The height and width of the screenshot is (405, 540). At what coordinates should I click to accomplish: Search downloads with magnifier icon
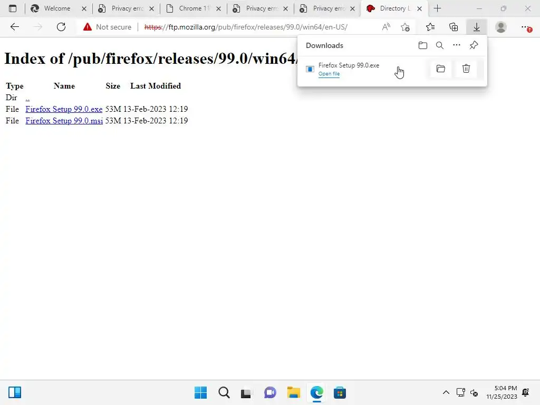(x=440, y=45)
